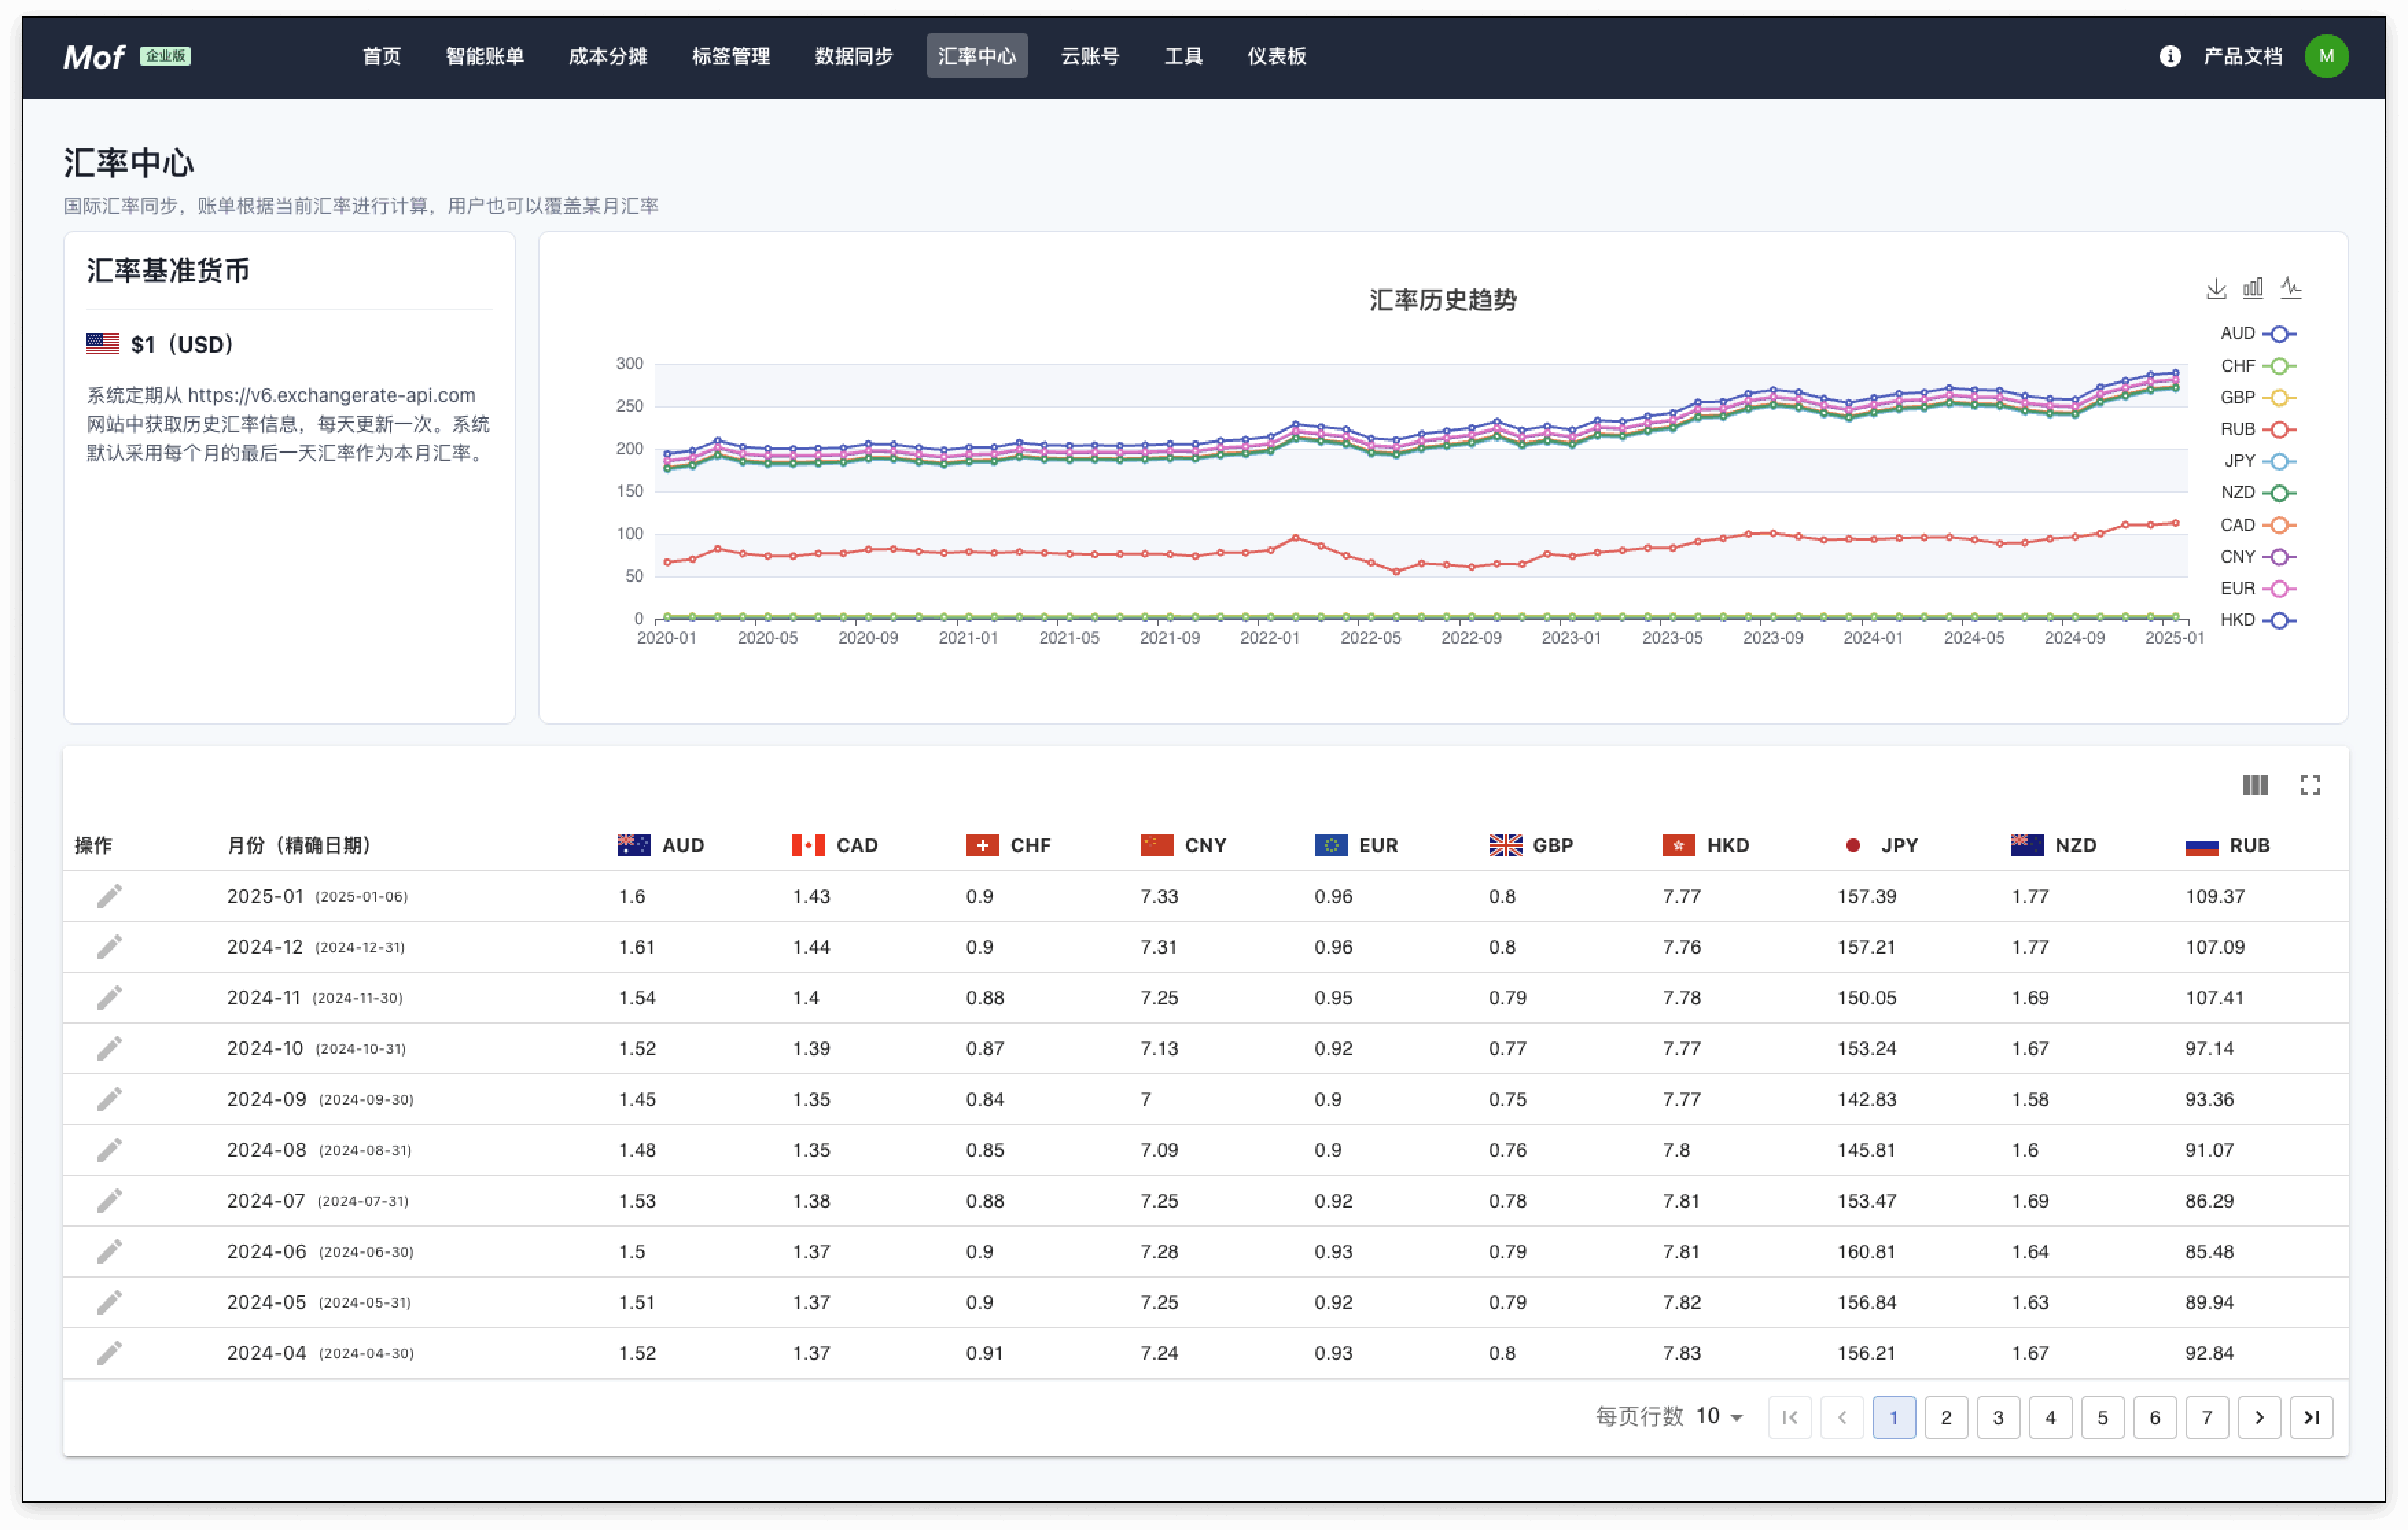The image size is (2408, 1530).
Task: Toggle table fullscreen mode
Action: [x=2309, y=786]
